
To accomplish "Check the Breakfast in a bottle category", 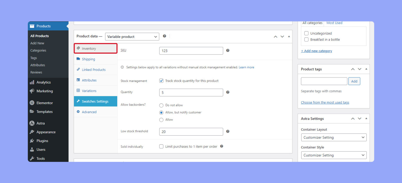I will (x=306, y=39).
